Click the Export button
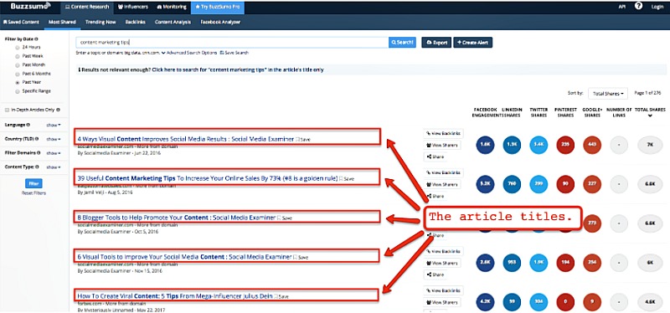The image size is (670, 313). pyautogui.click(x=436, y=43)
